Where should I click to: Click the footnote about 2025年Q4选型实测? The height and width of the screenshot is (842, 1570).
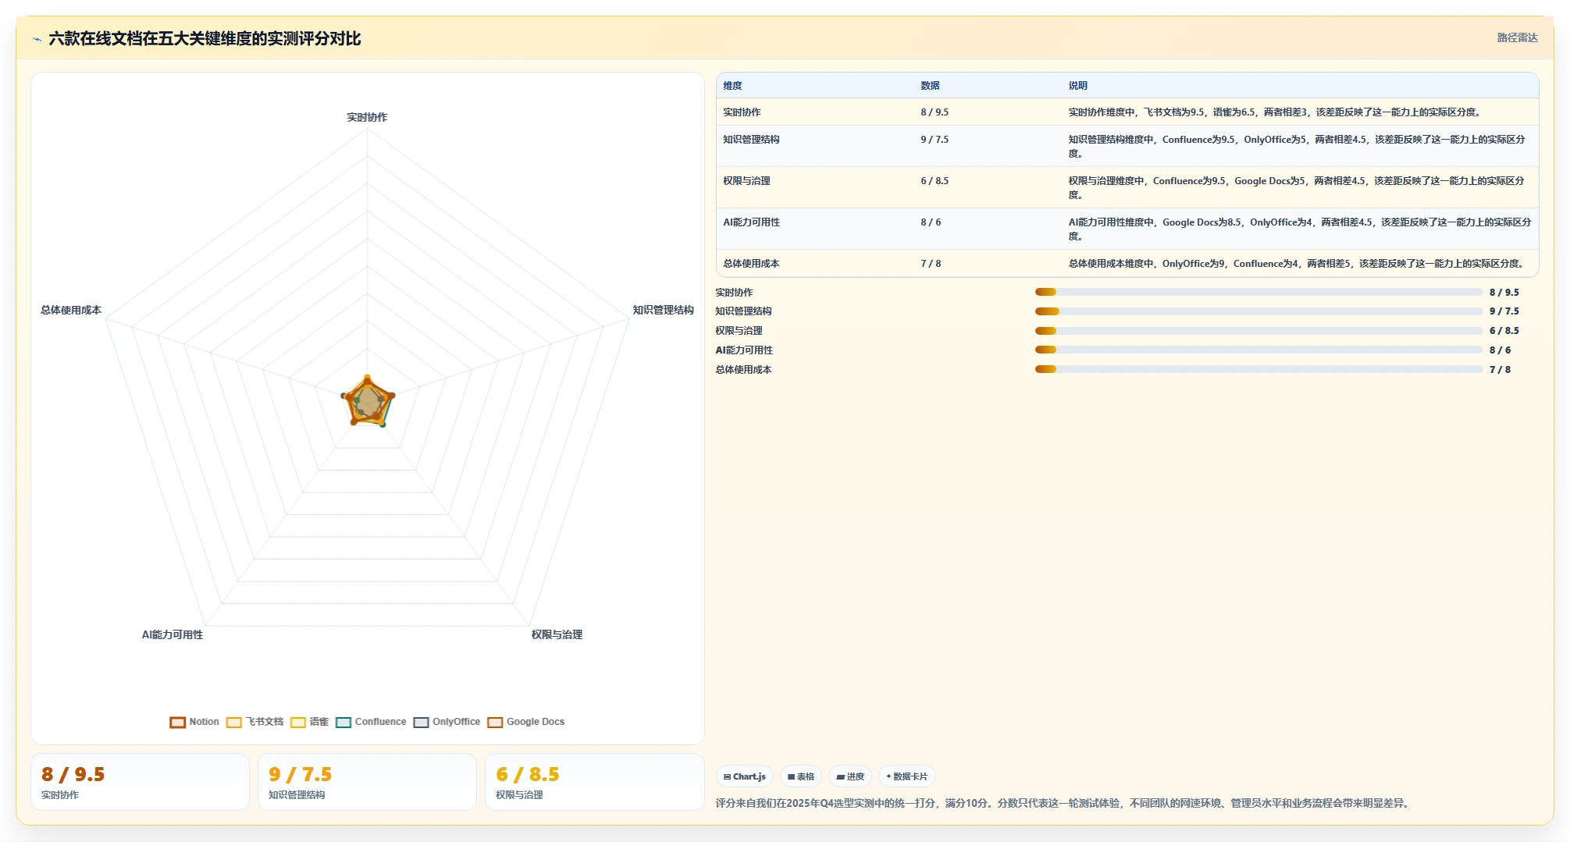point(1063,803)
